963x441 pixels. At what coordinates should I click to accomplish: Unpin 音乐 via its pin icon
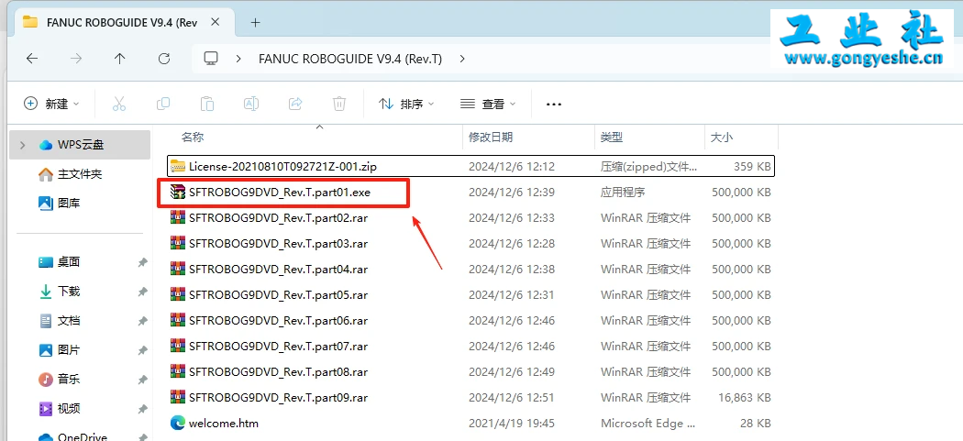pyautogui.click(x=142, y=380)
